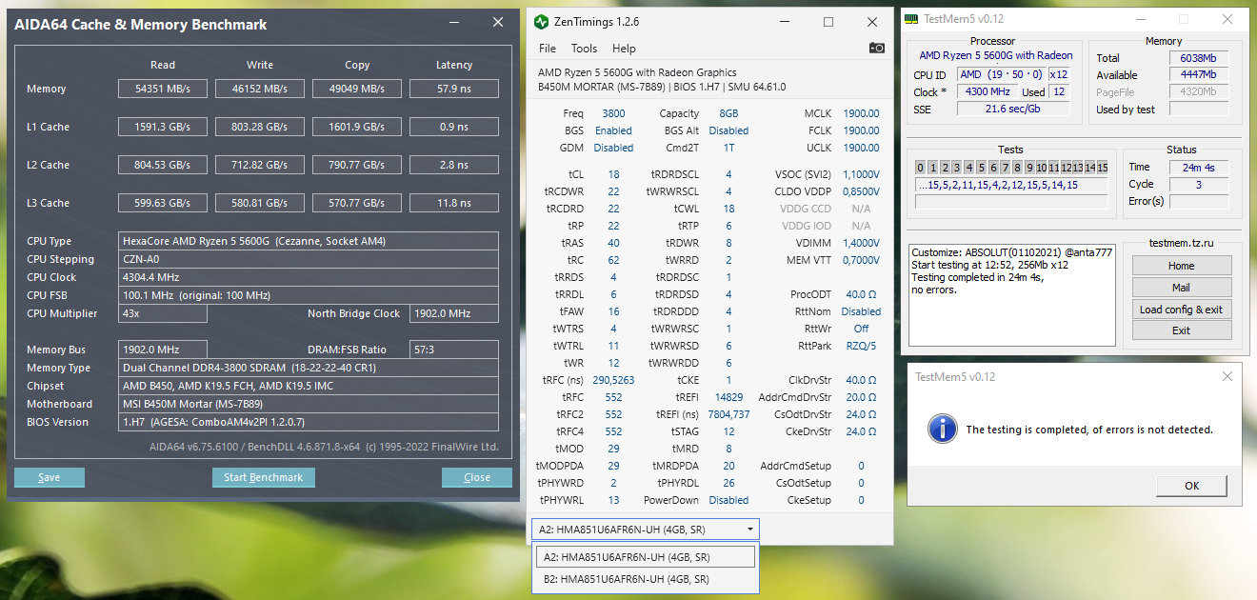Click the Memory Write value 46152 MB/s

click(260, 89)
